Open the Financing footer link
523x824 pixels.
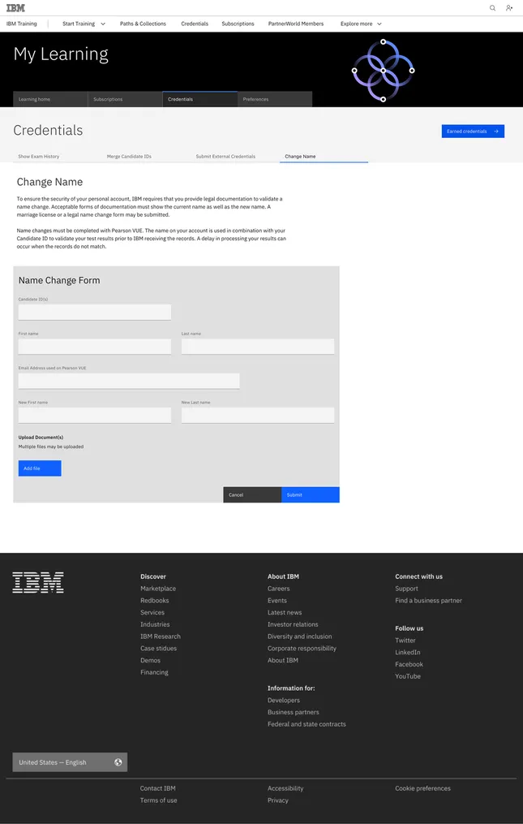pos(154,672)
